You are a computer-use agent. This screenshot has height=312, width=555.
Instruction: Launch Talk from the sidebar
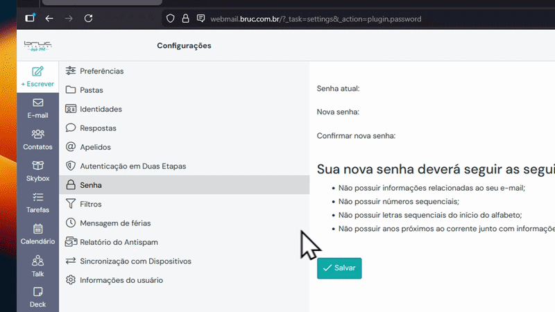(x=37, y=266)
